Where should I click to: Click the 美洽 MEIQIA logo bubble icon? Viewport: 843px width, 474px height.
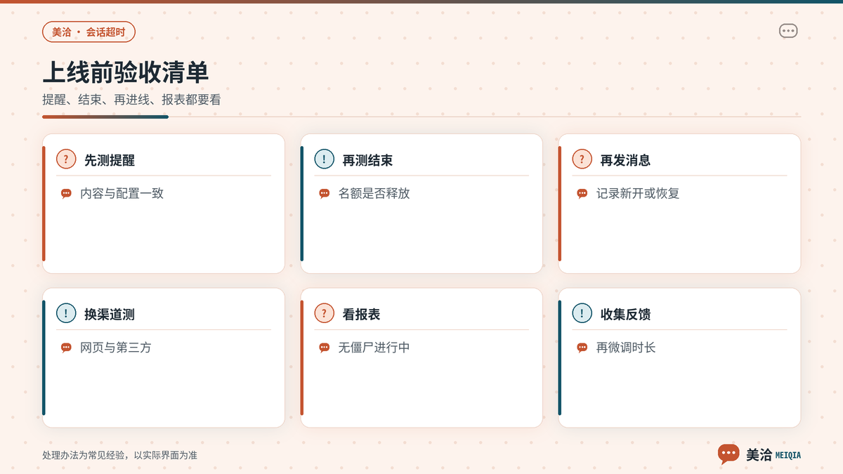pyautogui.click(x=728, y=454)
